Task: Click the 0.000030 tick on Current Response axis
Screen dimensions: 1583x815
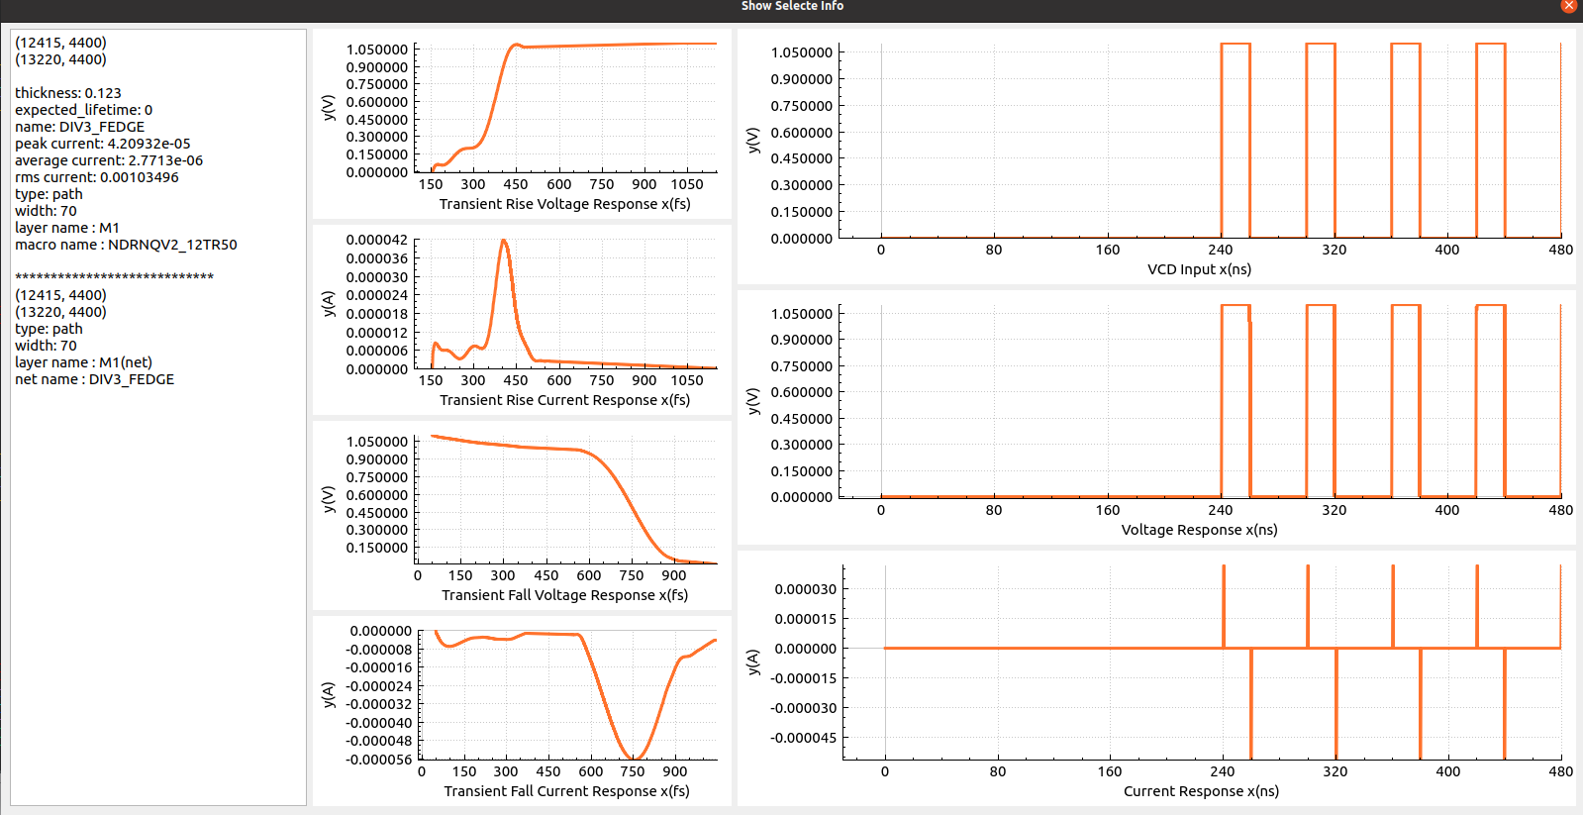Action: coord(805,589)
